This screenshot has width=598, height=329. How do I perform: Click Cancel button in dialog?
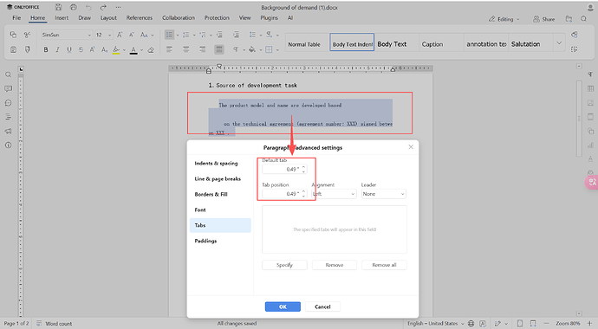click(322, 306)
